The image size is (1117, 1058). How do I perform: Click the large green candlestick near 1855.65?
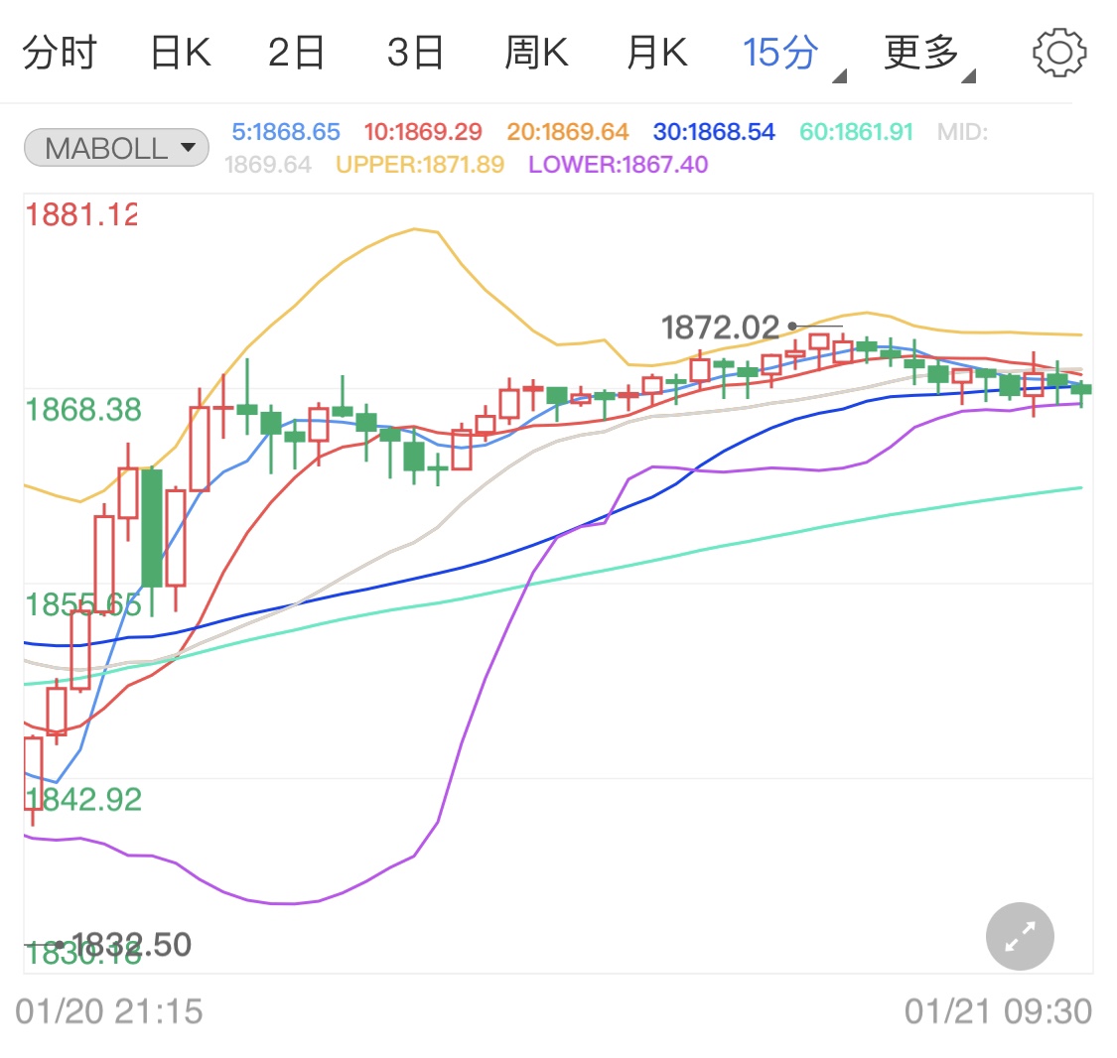(152, 528)
